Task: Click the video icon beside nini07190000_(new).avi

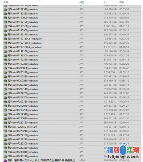Action: point(5,18)
